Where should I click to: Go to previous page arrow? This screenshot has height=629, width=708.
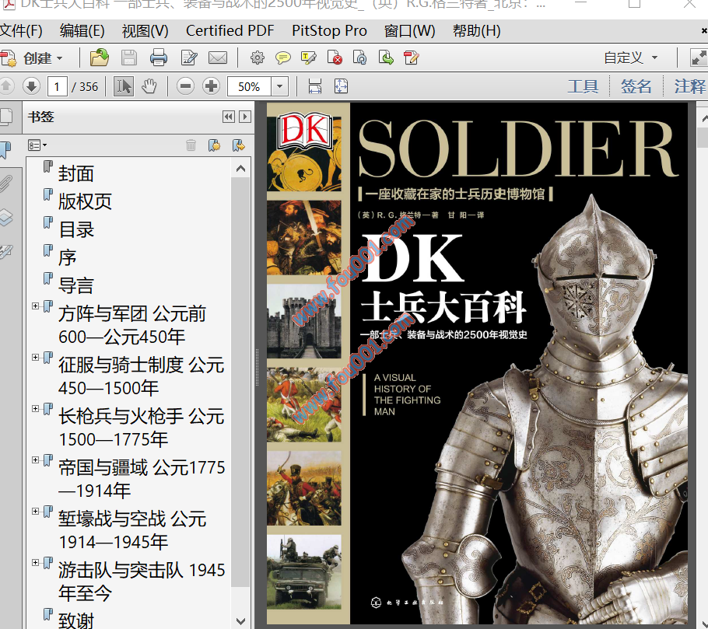(x=6, y=86)
